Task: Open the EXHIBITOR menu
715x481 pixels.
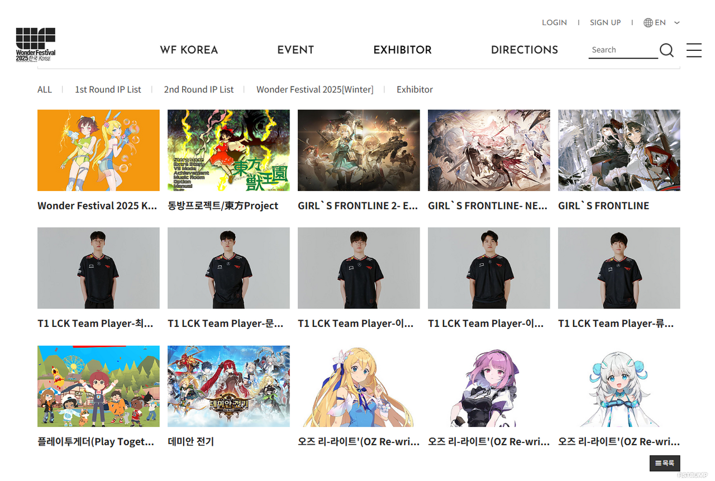Action: [x=402, y=50]
